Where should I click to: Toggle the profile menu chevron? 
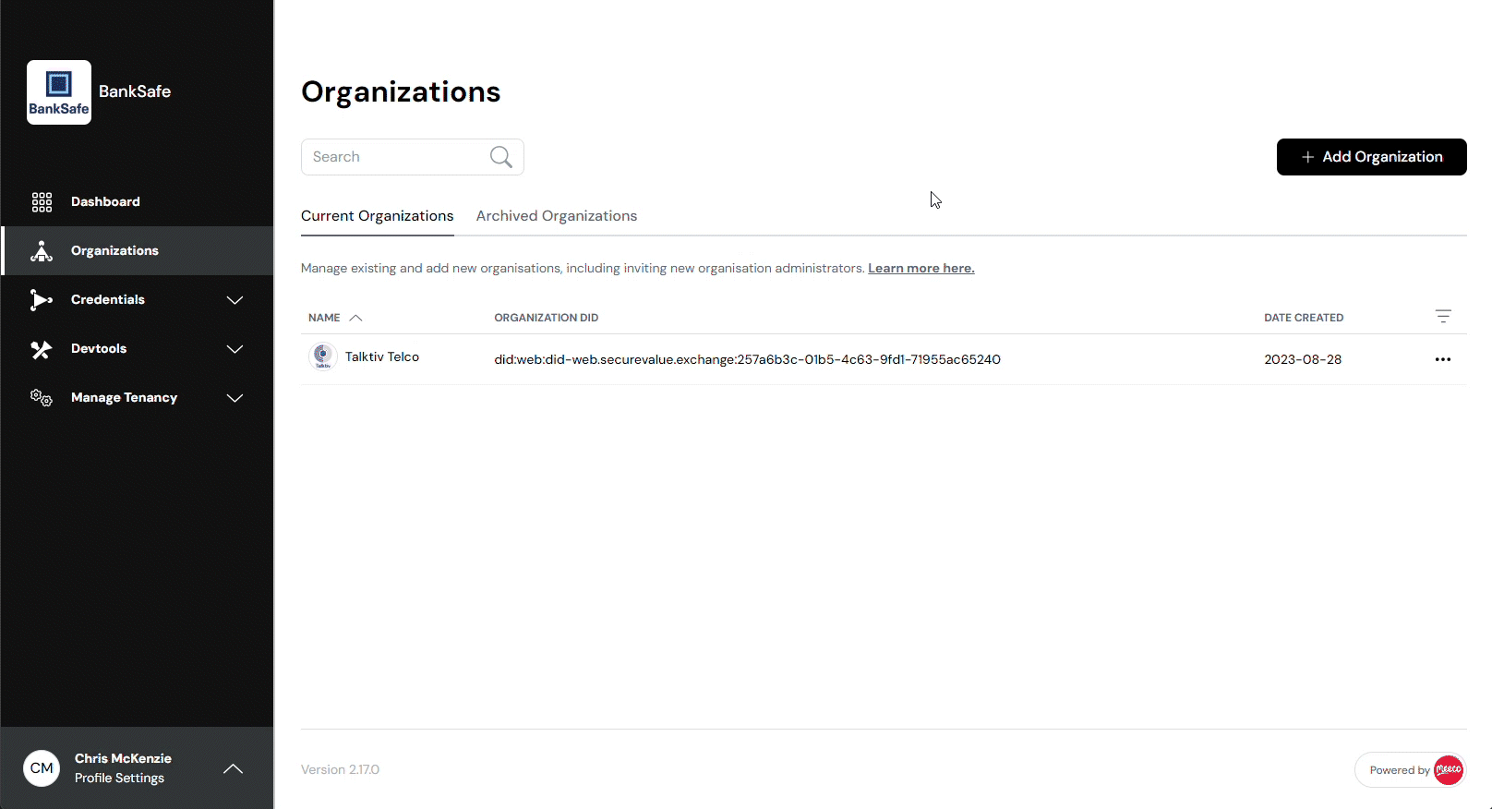click(234, 768)
